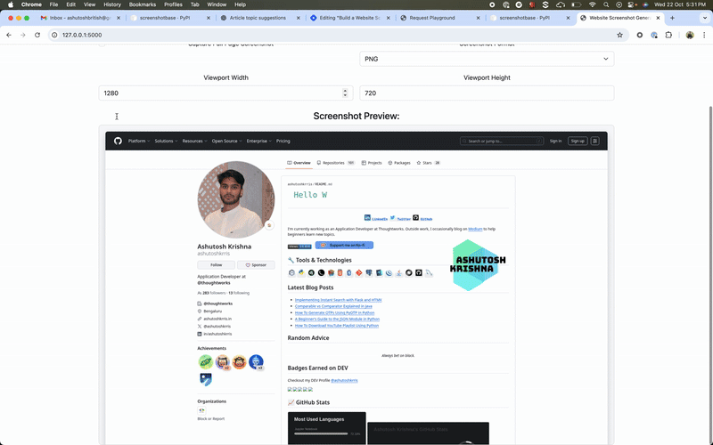Open the Chrome extensions puzzle icon

669,35
